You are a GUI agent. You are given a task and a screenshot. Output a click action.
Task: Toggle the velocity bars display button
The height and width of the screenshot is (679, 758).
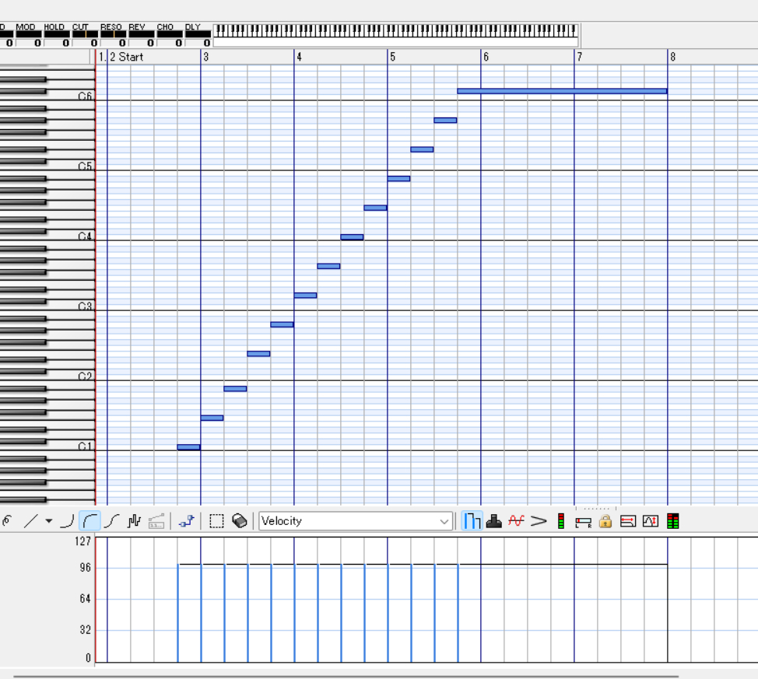click(x=472, y=521)
